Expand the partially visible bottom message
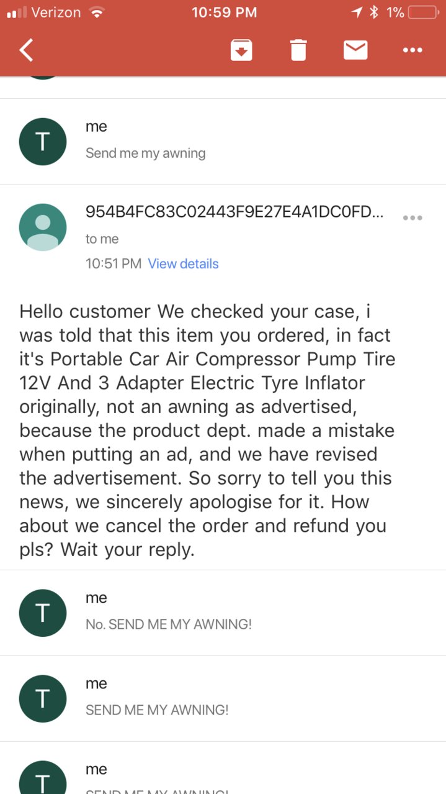The height and width of the screenshot is (794, 446). 223,768
